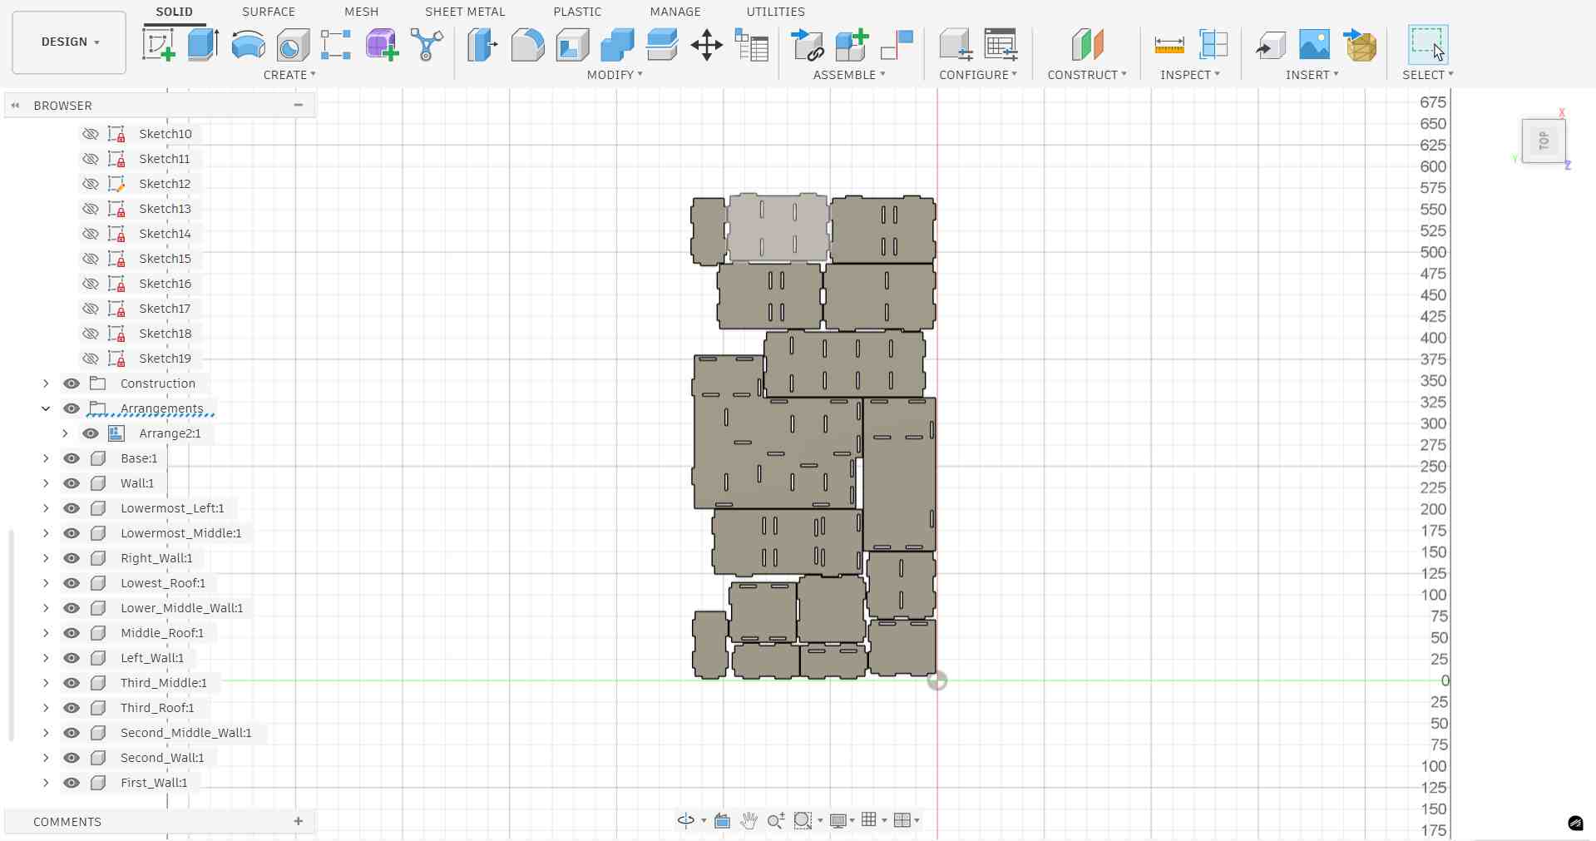Activate the Pan tool in navigation bar
1596x841 pixels.
pos(748,821)
